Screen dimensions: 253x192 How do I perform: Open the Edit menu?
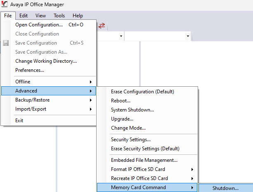tap(24, 16)
